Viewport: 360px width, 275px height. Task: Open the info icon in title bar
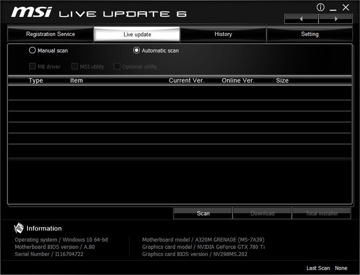coord(320,7)
